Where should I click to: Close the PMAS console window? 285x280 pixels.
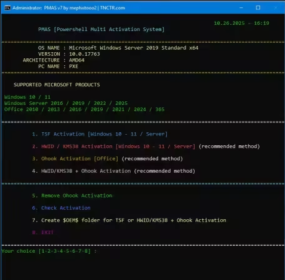click(276, 8)
